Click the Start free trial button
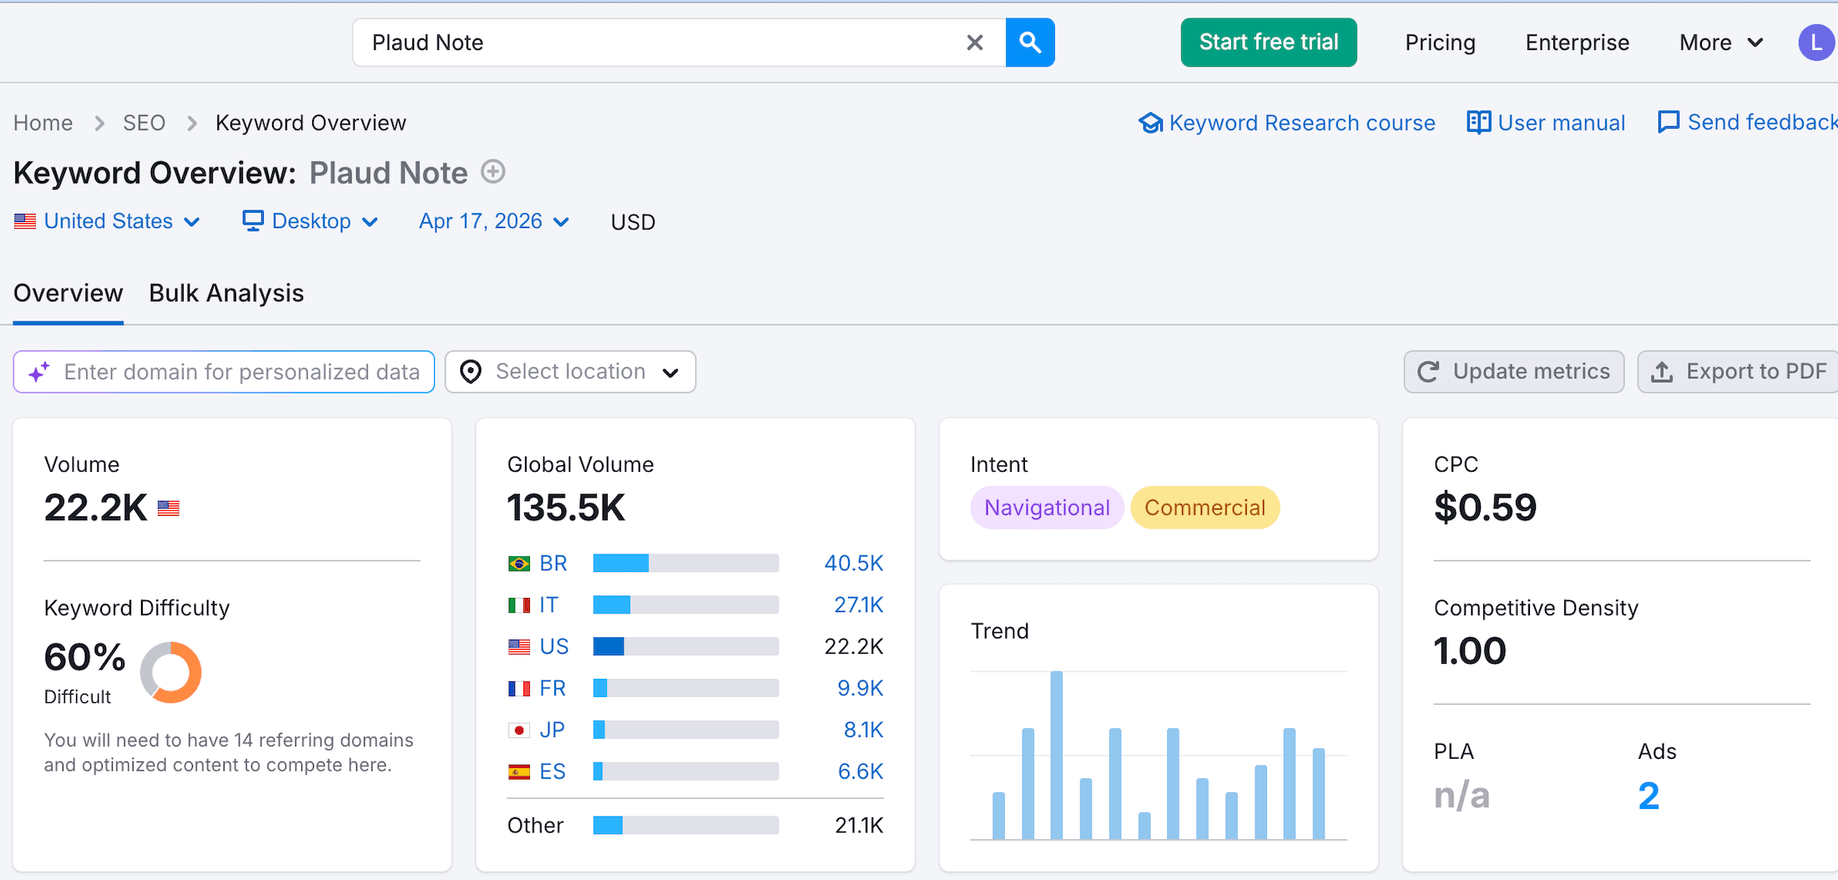This screenshot has width=1838, height=880. pyautogui.click(x=1269, y=43)
